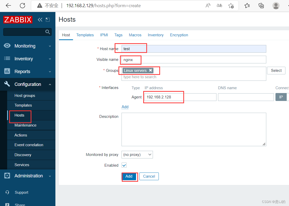289x206 pixels.
Task: Toggle the Enabled checkbox
Action: tap(124, 165)
